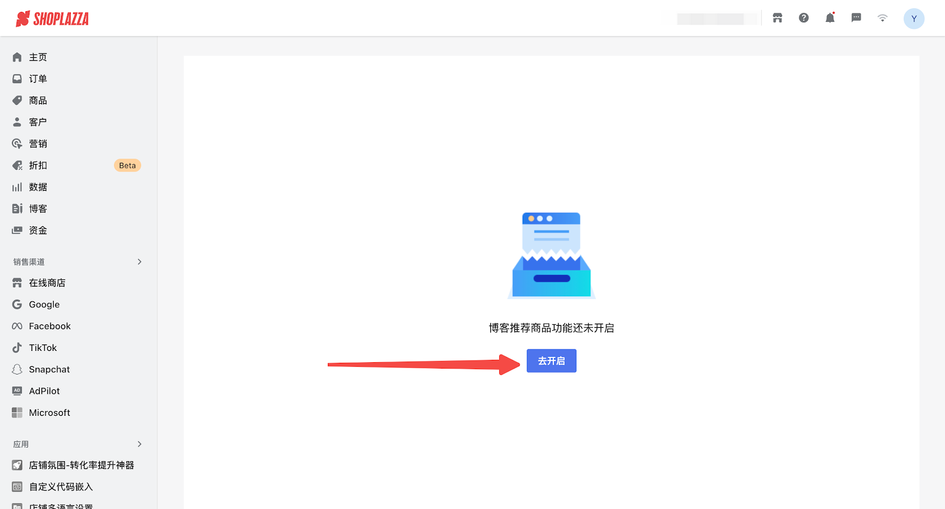
Task: Open the chat messages icon
Action: click(x=856, y=18)
